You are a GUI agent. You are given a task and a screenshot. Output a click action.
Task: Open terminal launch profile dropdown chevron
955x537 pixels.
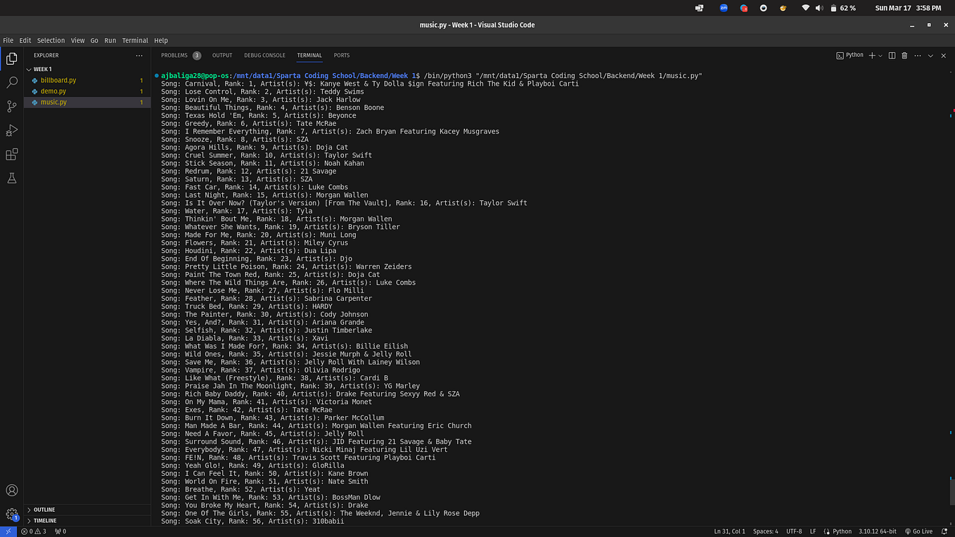click(880, 55)
